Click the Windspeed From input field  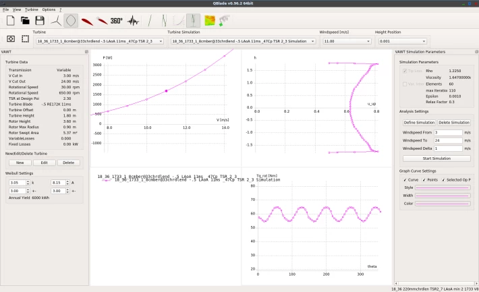(448, 133)
